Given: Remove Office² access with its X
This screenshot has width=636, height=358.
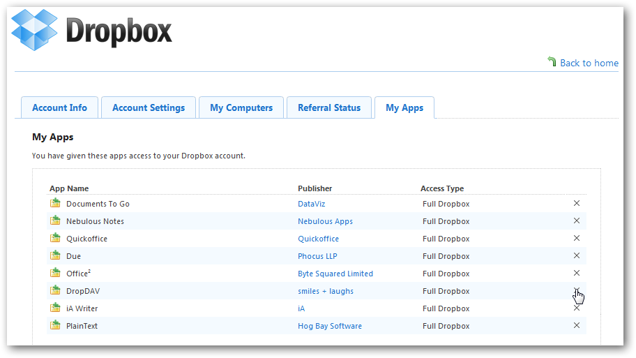Looking at the screenshot, I should [x=576, y=273].
